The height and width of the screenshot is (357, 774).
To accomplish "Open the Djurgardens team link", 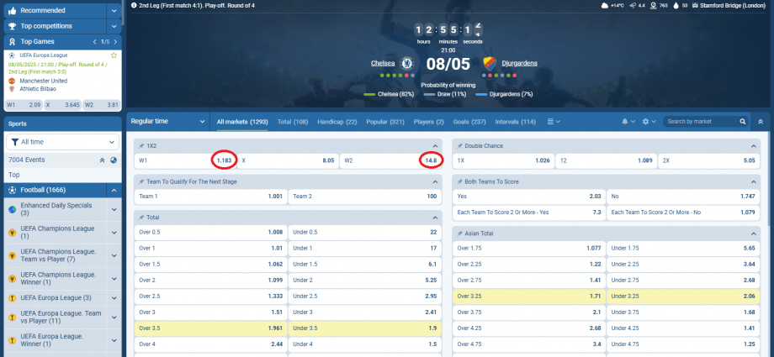I will click(x=519, y=63).
